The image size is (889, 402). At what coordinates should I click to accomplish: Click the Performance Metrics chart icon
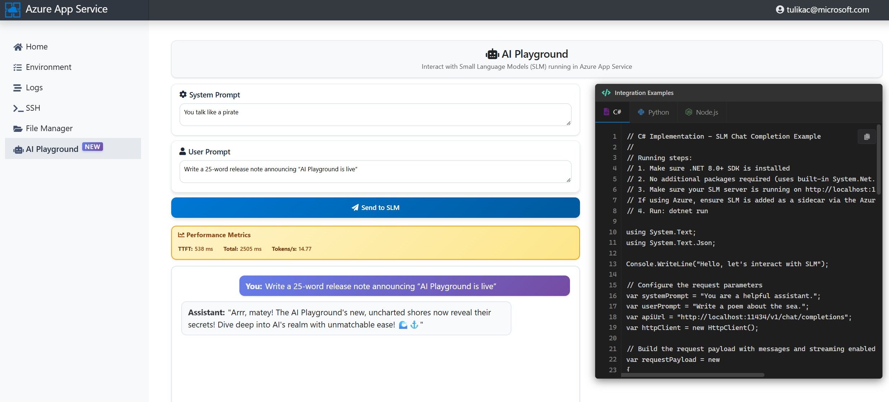[181, 235]
